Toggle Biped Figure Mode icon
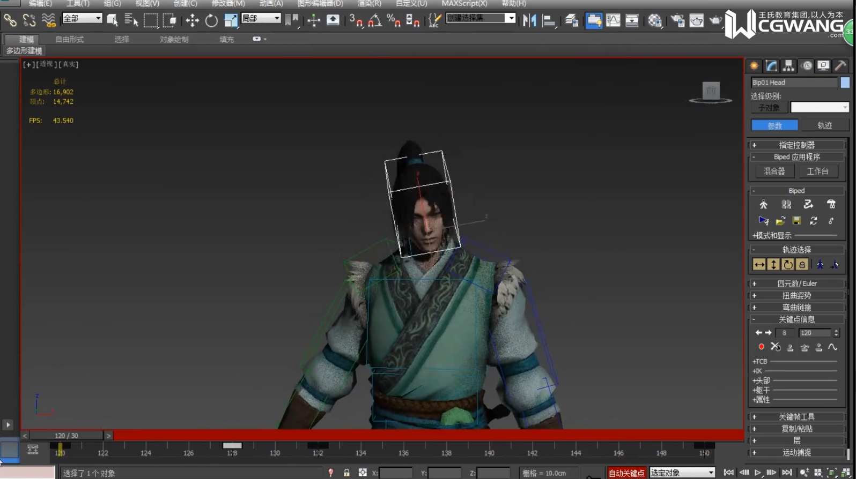 coord(764,205)
